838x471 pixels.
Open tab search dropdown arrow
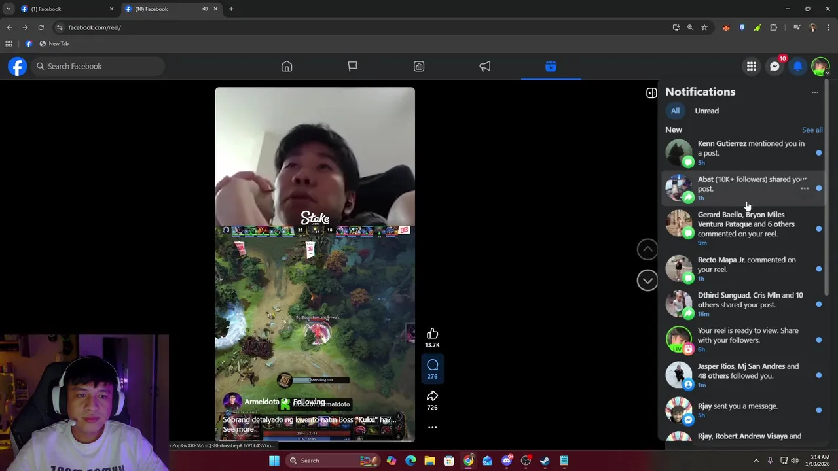tap(9, 9)
